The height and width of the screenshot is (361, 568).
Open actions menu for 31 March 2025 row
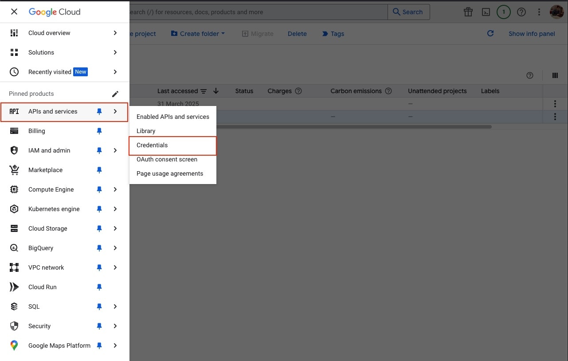pyautogui.click(x=555, y=104)
